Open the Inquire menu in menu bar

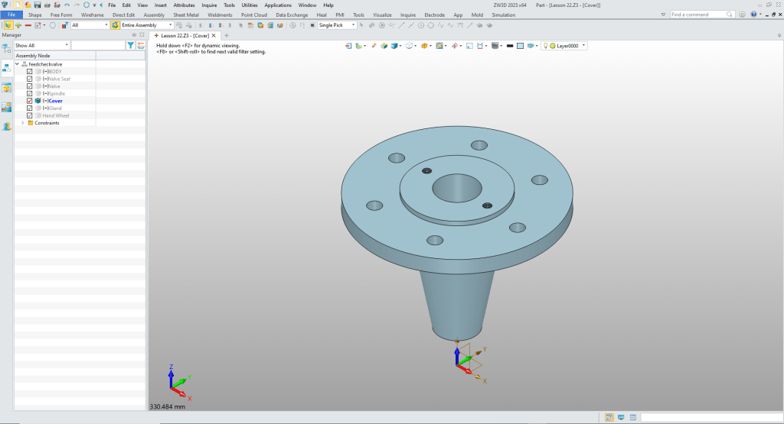(x=209, y=5)
